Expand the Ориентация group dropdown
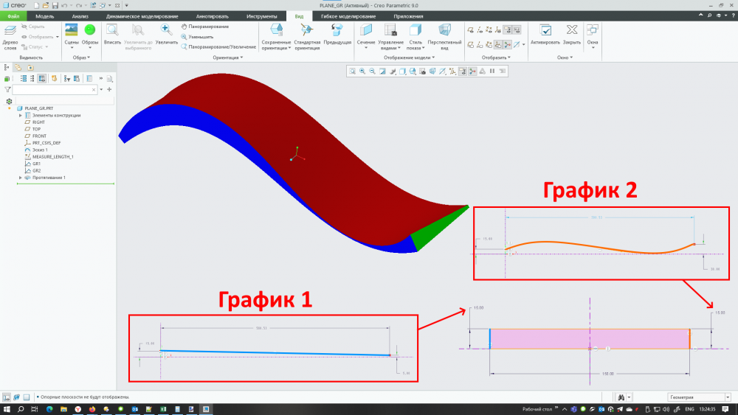Viewport: 738px width, 415px height. pos(228,57)
